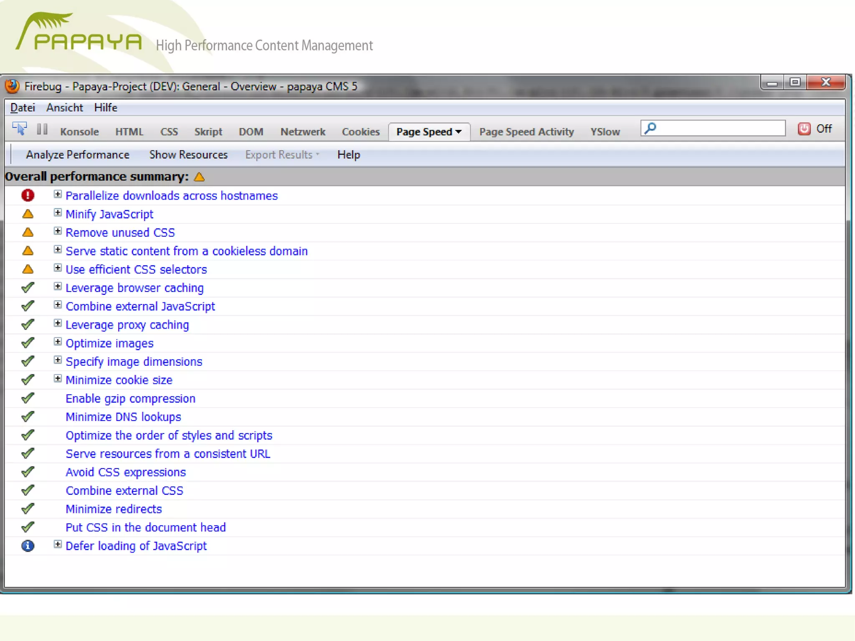Click green check beside Minimize redirects
The height and width of the screenshot is (641, 855).
pos(28,508)
